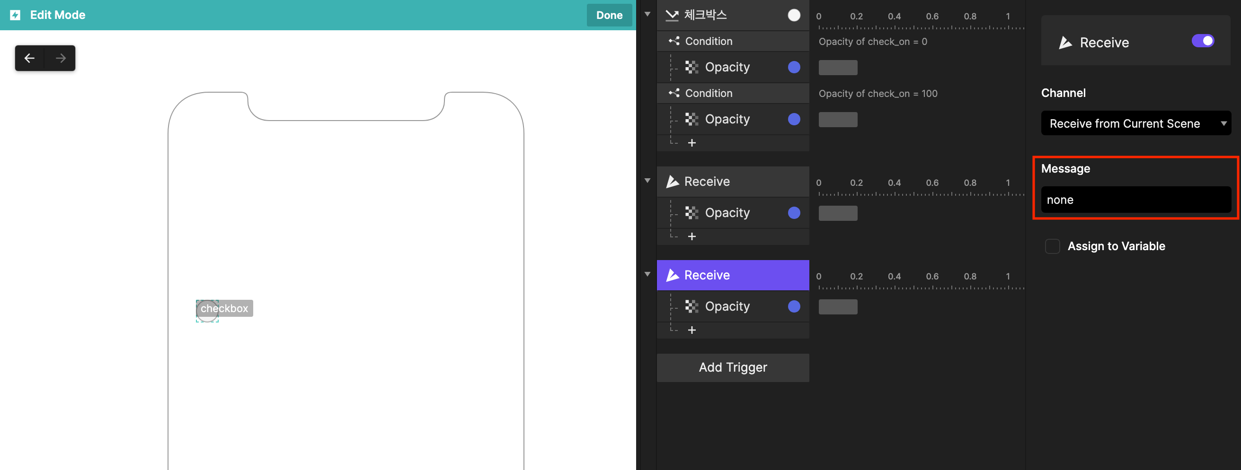Click the Add Trigger button

click(733, 367)
